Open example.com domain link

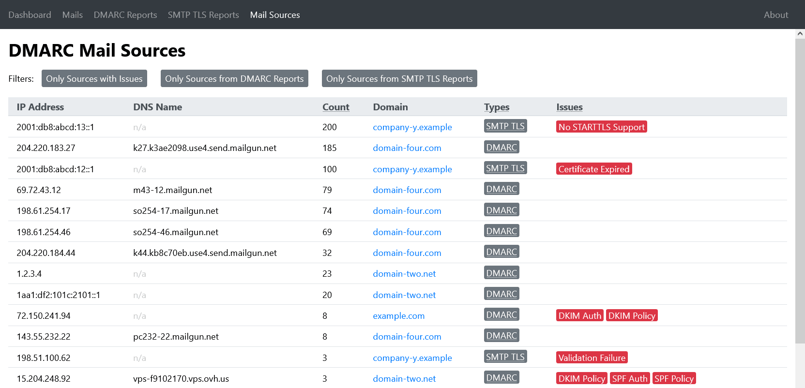398,316
